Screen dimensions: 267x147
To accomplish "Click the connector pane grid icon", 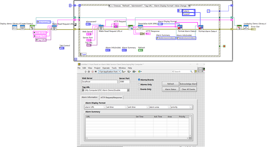I will coord(200,70).
